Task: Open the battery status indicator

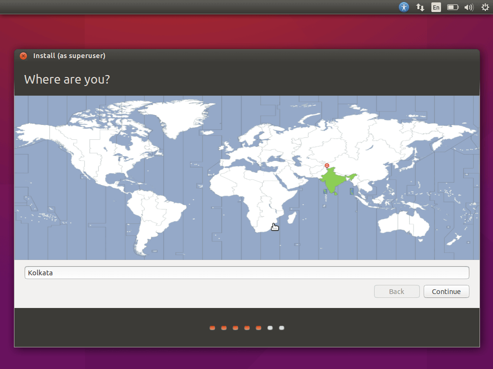Action: coord(453,7)
